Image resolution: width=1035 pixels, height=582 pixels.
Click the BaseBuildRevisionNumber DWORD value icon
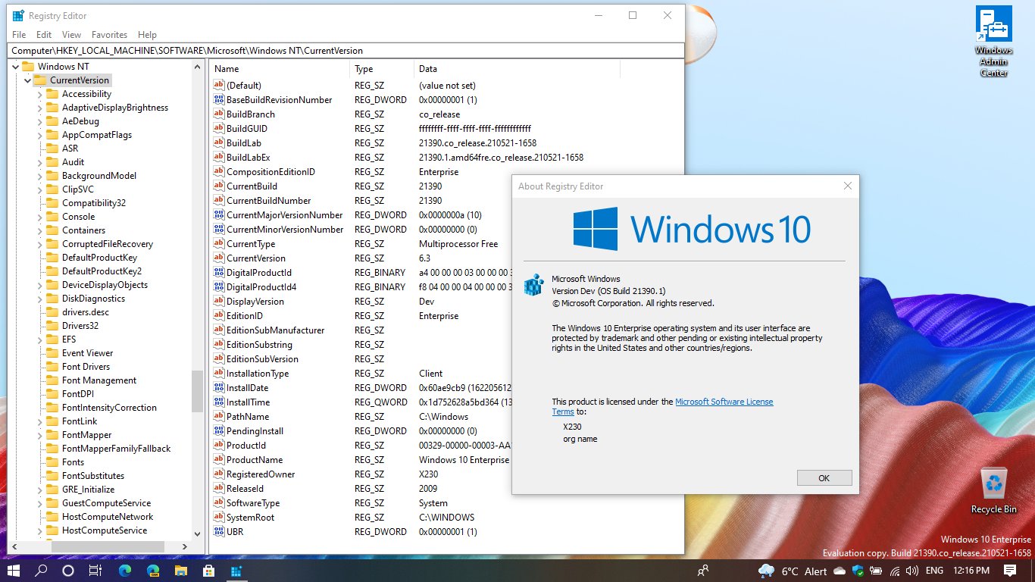pos(219,100)
